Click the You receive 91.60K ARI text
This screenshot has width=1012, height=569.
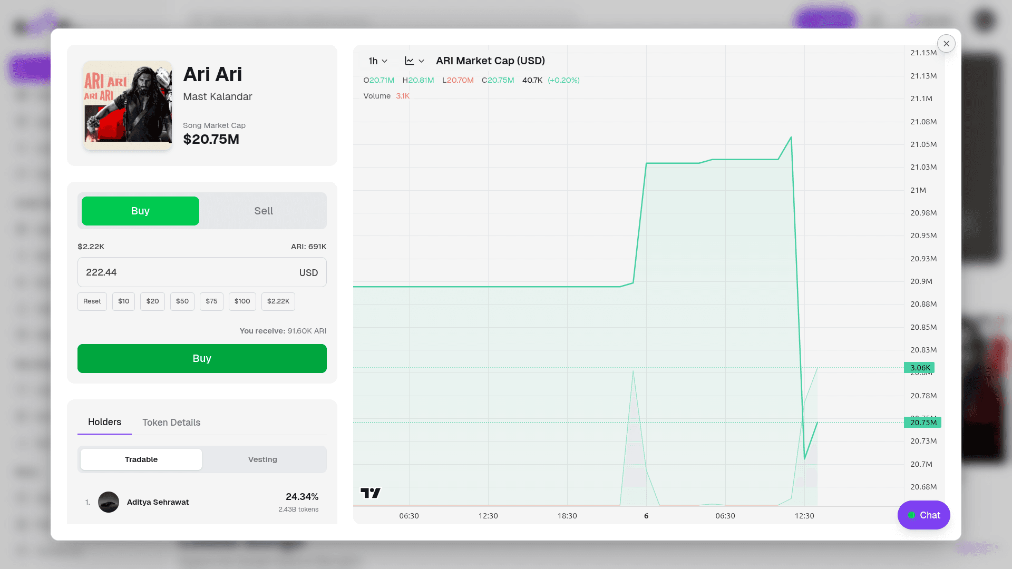[283, 331]
